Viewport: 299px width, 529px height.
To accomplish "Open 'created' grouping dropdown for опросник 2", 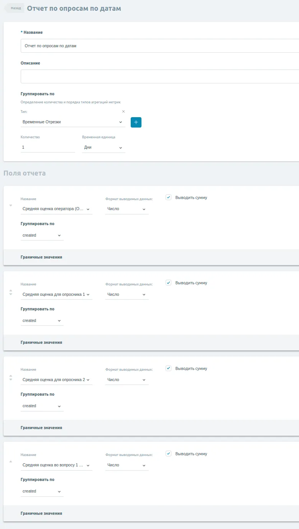I will coord(42,406).
